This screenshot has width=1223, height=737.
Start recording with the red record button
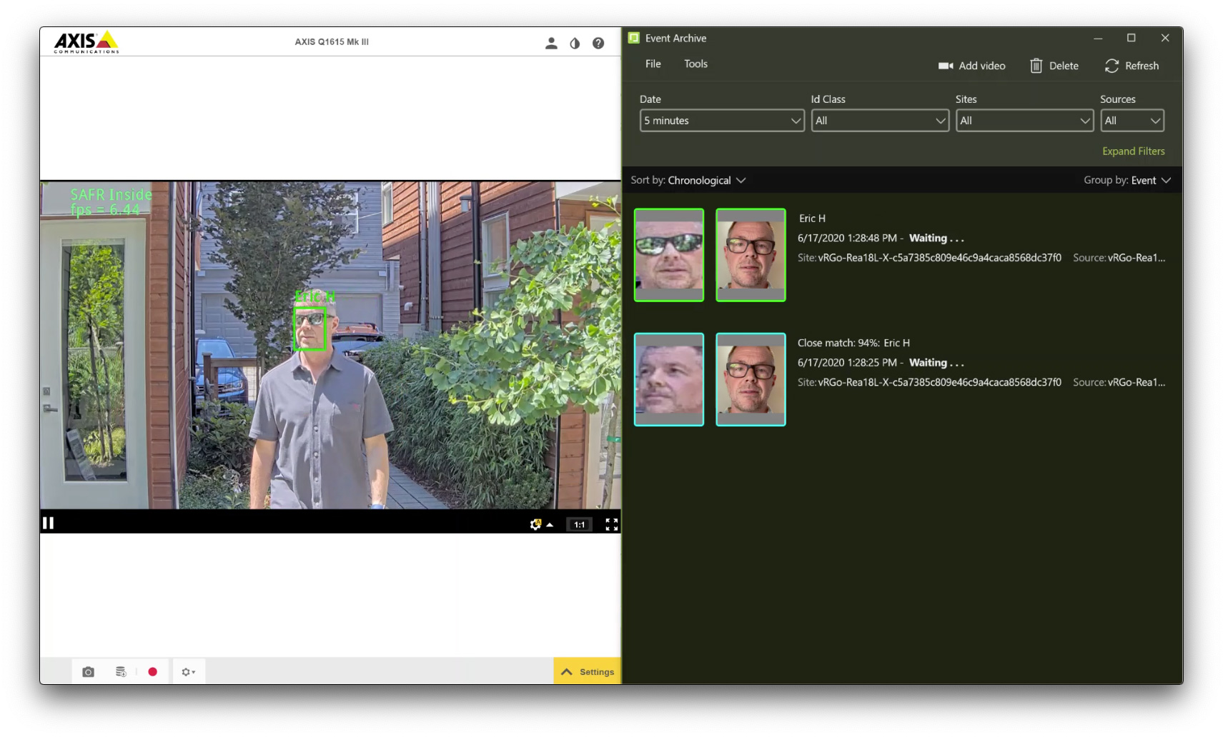pyautogui.click(x=152, y=671)
